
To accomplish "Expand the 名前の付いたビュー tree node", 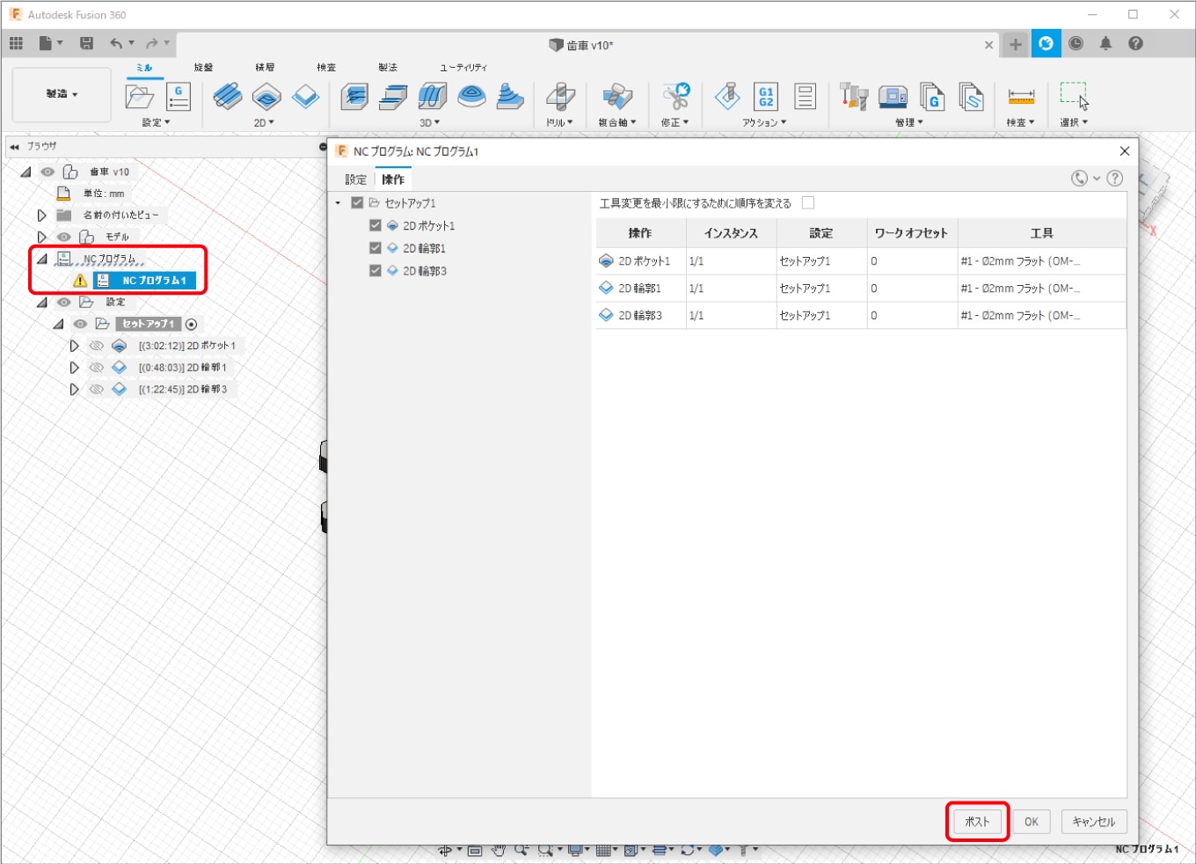I will tap(41, 215).
